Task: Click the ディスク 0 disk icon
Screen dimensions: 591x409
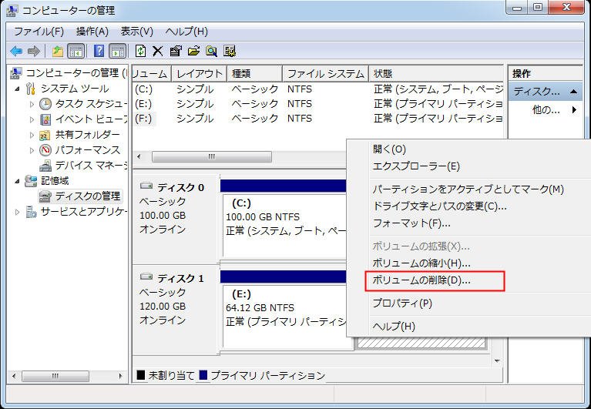Action: tap(146, 186)
